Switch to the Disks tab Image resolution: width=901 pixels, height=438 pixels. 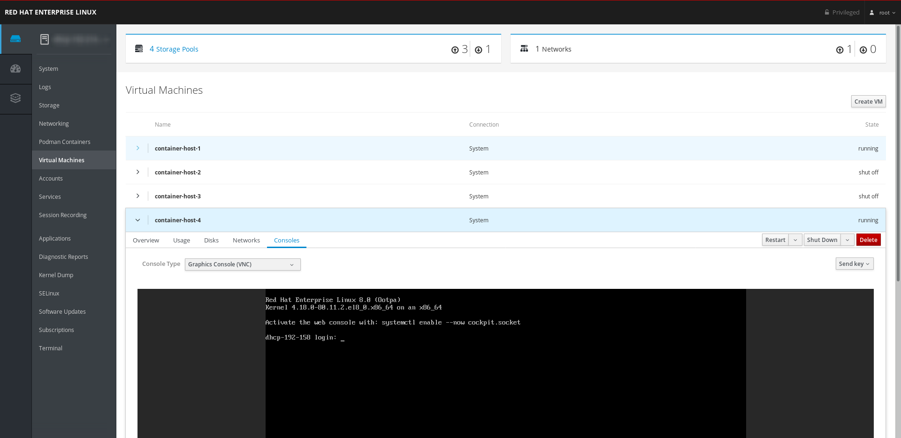point(211,241)
